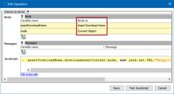Click the Binds Variable name column header
The width and height of the screenshot is (174, 94).
click(x=49, y=21)
